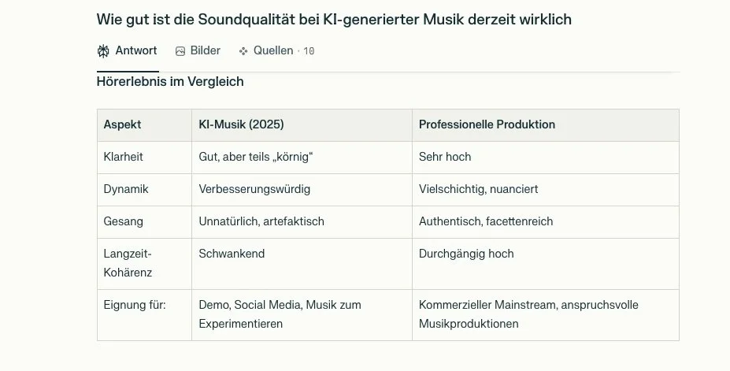The height and width of the screenshot is (371, 730).
Task: Click the image icon beside Bilder
Action: click(180, 51)
